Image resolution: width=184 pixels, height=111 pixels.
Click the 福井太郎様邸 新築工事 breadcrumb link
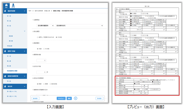42,11
